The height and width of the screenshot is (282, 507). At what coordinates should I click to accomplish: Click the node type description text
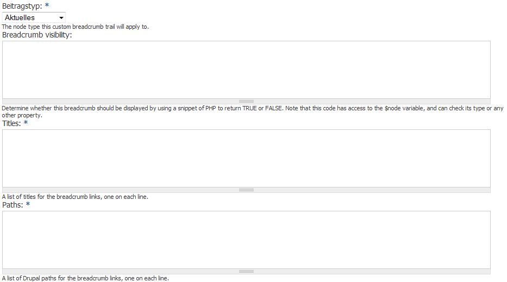[75, 27]
